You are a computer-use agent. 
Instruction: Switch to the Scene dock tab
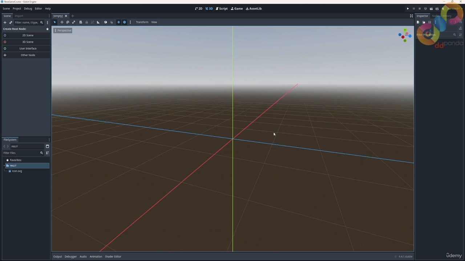click(7, 16)
